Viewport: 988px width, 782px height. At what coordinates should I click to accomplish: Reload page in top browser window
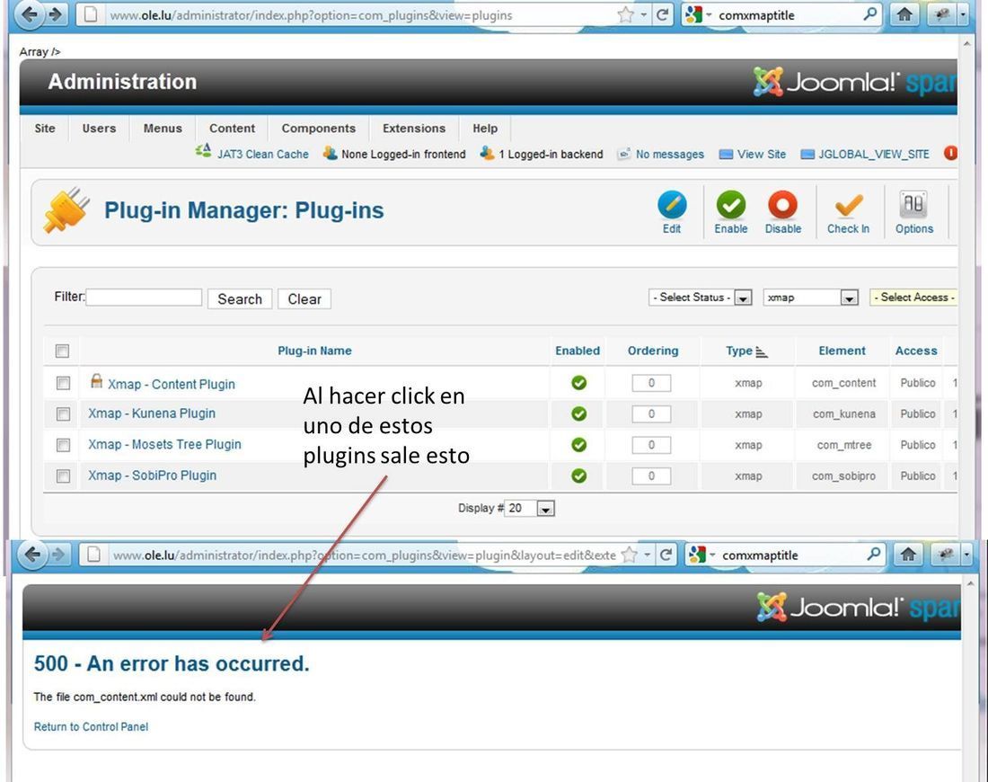coord(662,14)
